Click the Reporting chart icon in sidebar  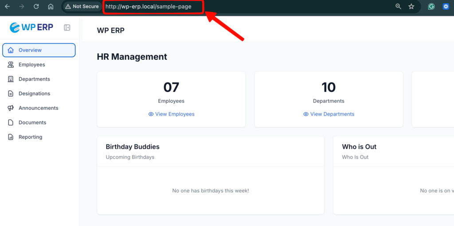[x=11, y=137]
